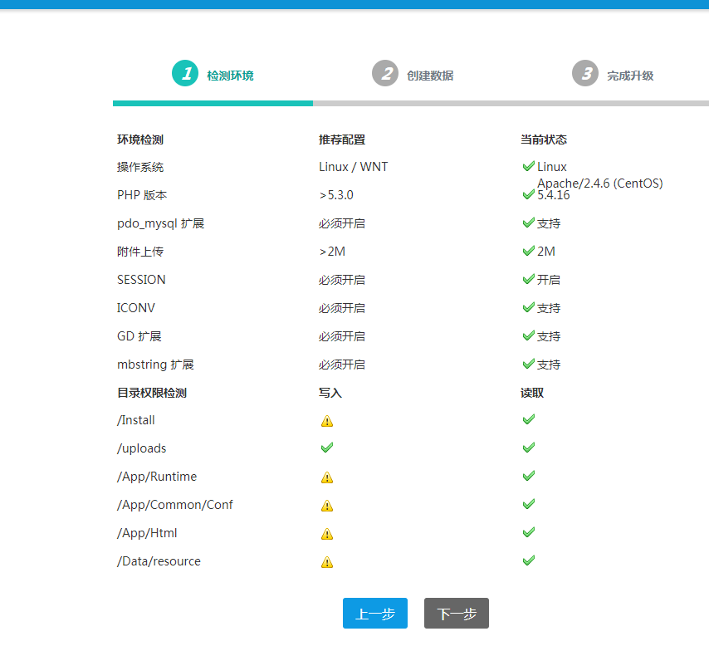The width and height of the screenshot is (709, 646).
Task: Click the warning icon in the /App/Html row
Action: click(x=327, y=534)
